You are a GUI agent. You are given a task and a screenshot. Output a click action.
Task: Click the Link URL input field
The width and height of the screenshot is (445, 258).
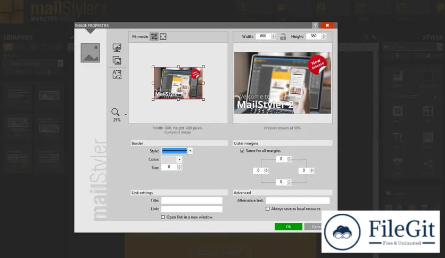click(192, 209)
